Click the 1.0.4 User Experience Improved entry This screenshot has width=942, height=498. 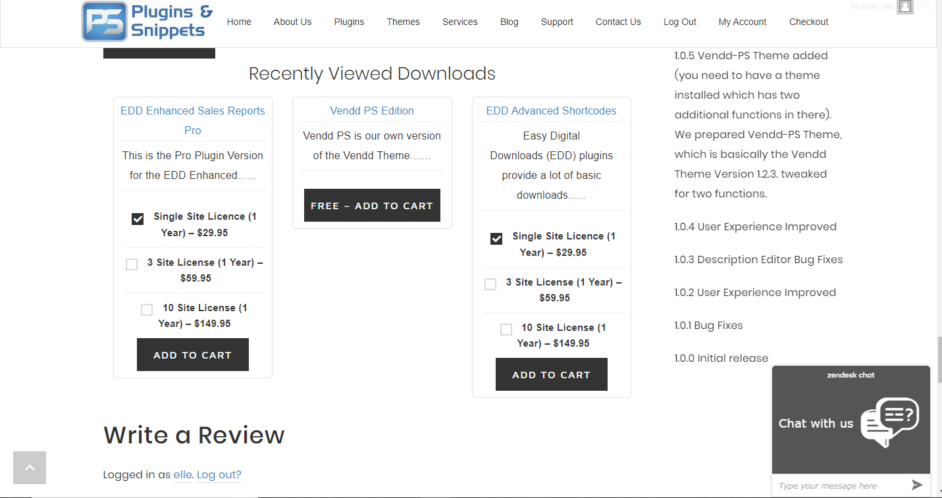point(755,226)
